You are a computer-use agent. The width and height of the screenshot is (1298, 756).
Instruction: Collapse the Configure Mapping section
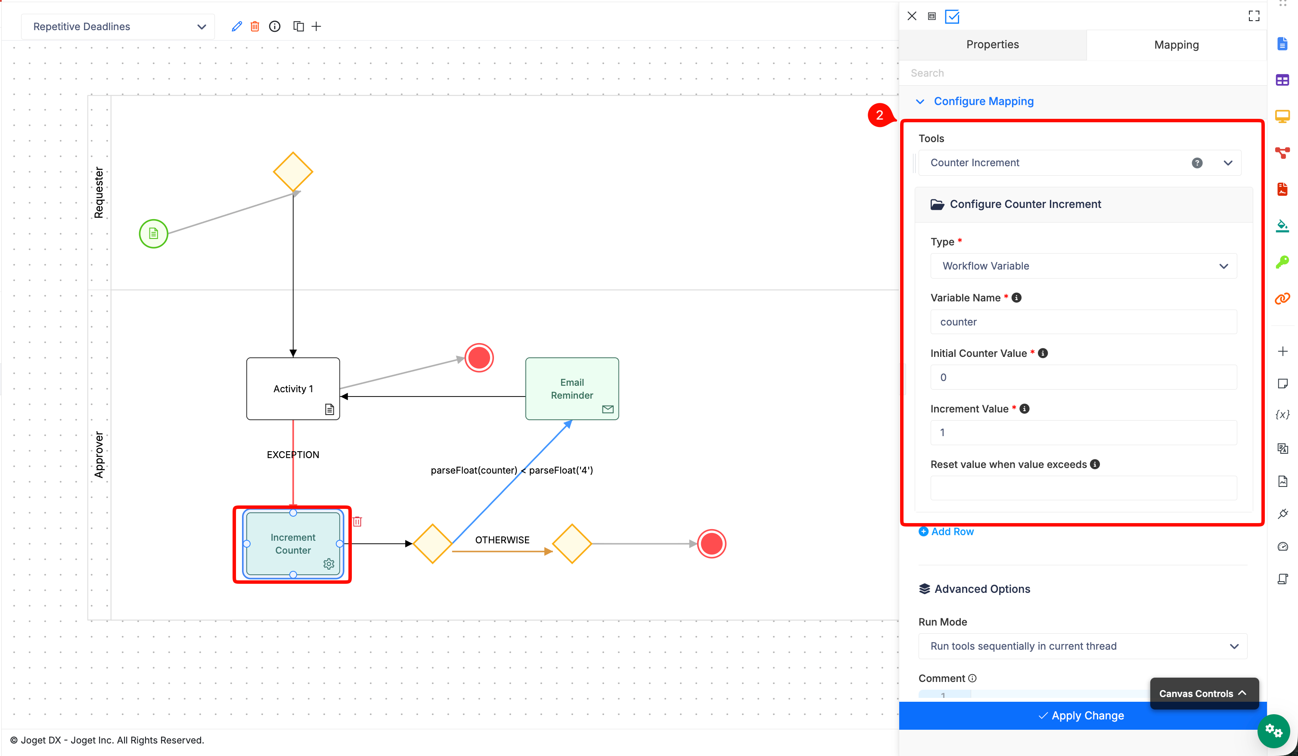point(919,102)
